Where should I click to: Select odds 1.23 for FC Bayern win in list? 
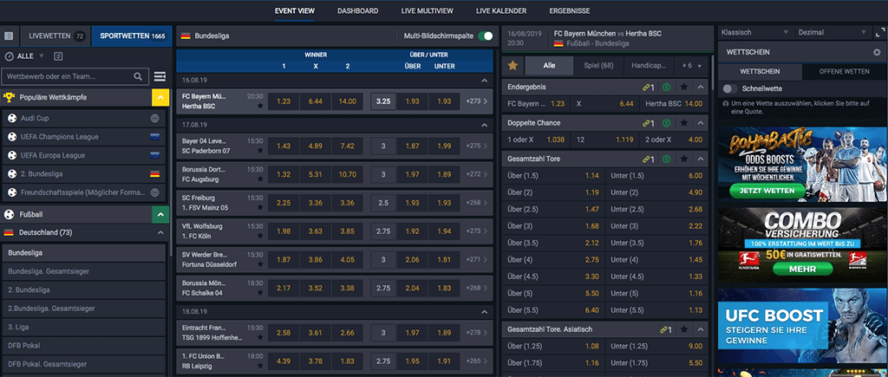[x=284, y=101]
